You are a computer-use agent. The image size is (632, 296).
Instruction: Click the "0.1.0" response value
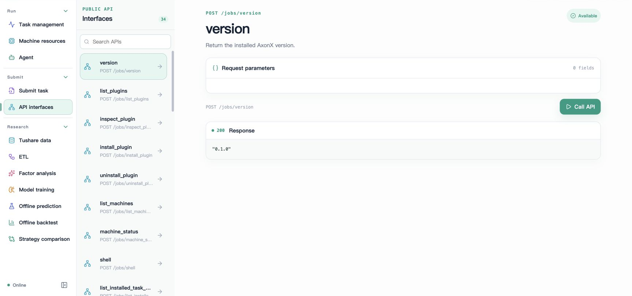(222, 149)
